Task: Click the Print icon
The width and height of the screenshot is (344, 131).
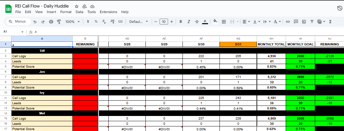Action: [x=51, y=22]
